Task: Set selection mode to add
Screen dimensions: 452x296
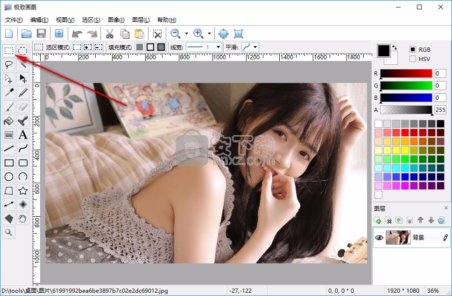Action: (x=88, y=47)
